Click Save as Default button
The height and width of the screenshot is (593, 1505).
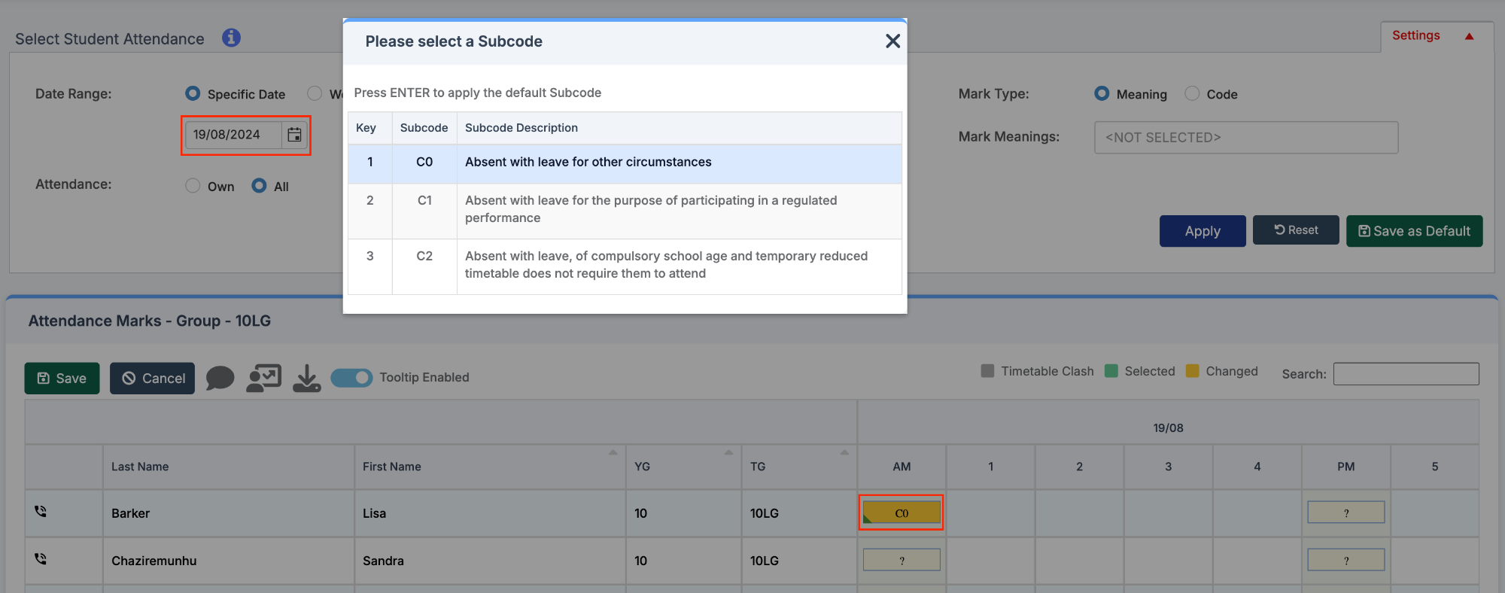[x=1414, y=231]
